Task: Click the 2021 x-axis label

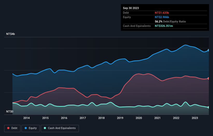Action: click(157, 118)
